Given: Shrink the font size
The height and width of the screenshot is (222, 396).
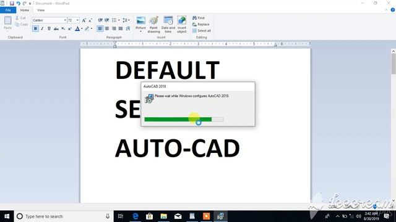Looking at the screenshot, I should tap(90, 20).
